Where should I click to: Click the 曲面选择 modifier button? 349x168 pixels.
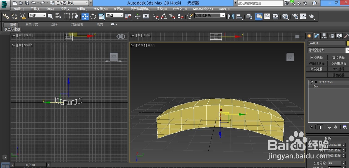tap(338, 75)
